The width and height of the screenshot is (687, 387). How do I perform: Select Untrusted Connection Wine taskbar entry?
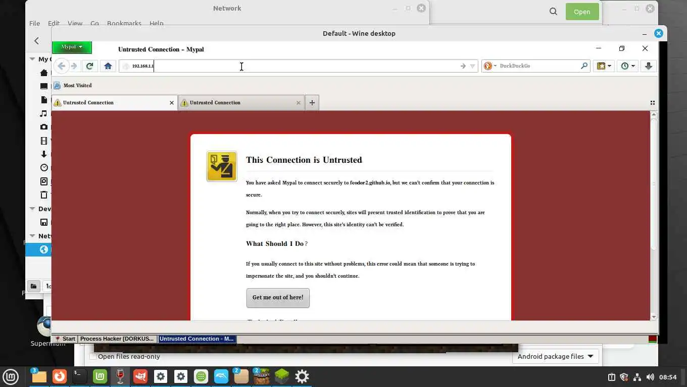click(197, 339)
